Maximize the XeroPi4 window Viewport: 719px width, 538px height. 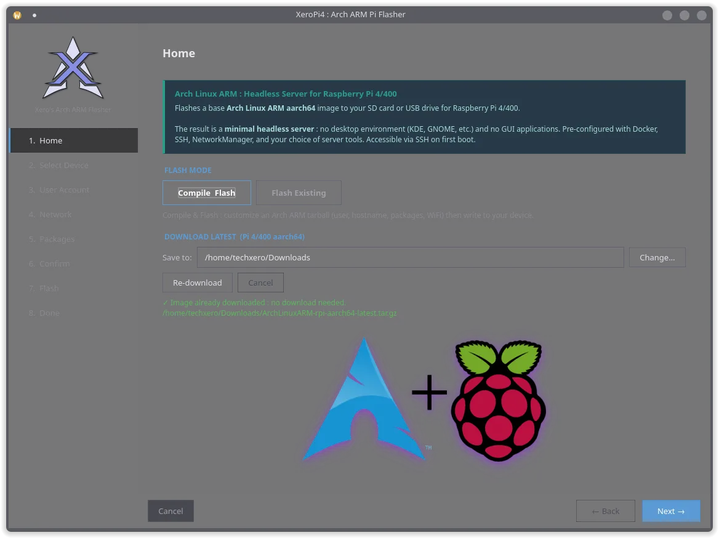[684, 15]
